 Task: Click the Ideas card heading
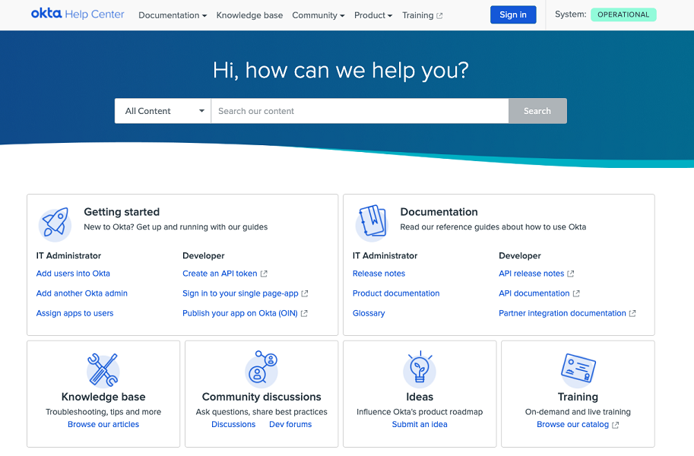pyautogui.click(x=420, y=397)
